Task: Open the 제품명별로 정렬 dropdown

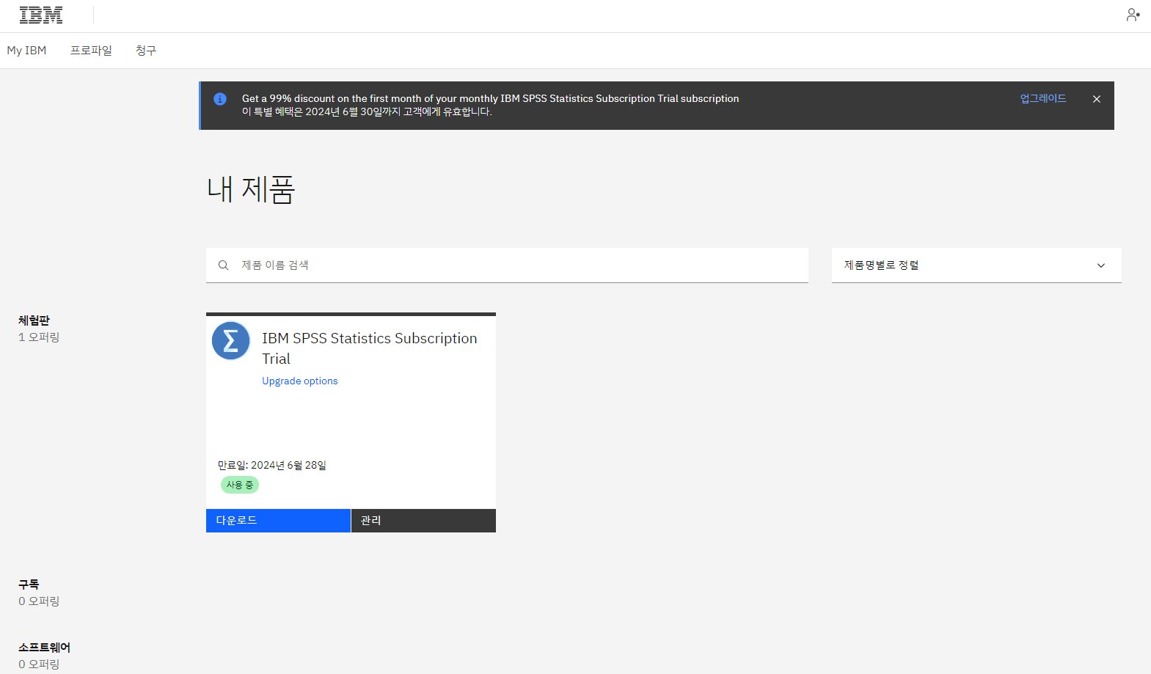Action: pyautogui.click(x=976, y=265)
